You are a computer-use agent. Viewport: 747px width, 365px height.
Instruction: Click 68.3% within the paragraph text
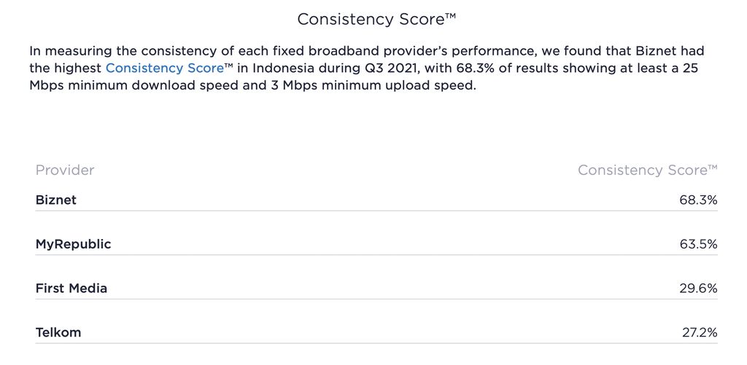coord(480,68)
